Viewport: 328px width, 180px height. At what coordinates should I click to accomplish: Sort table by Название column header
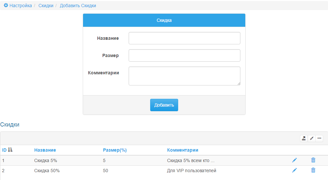[45, 150]
